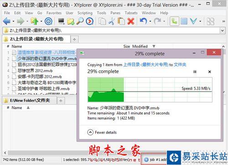The width and height of the screenshot is (228, 165).
Task: Open the View menu
Action: [29, 13]
